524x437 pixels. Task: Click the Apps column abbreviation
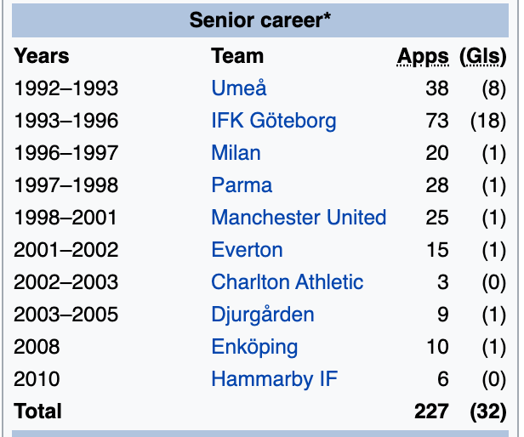423,57
